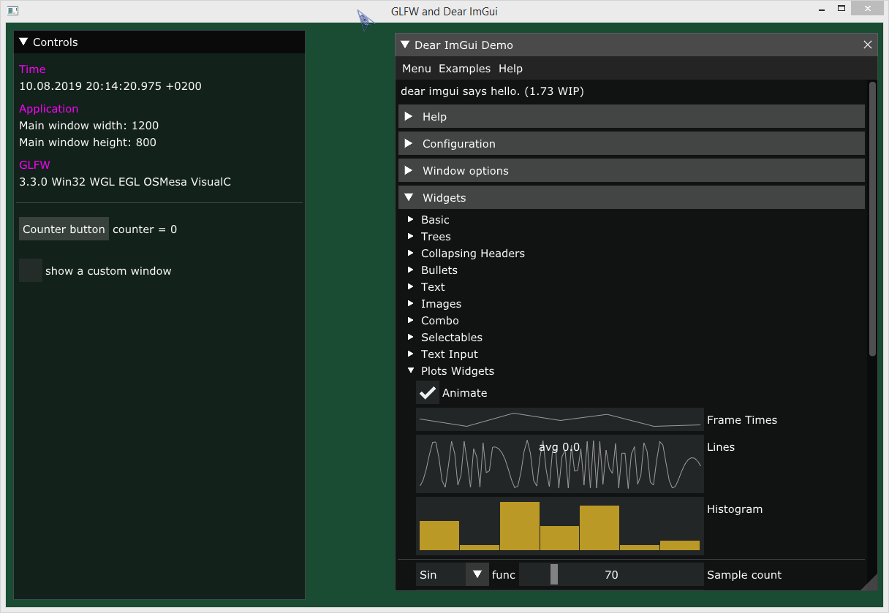Viewport: 889px width, 613px height.
Task: Open the Help menu in the menu bar
Action: [x=510, y=68]
